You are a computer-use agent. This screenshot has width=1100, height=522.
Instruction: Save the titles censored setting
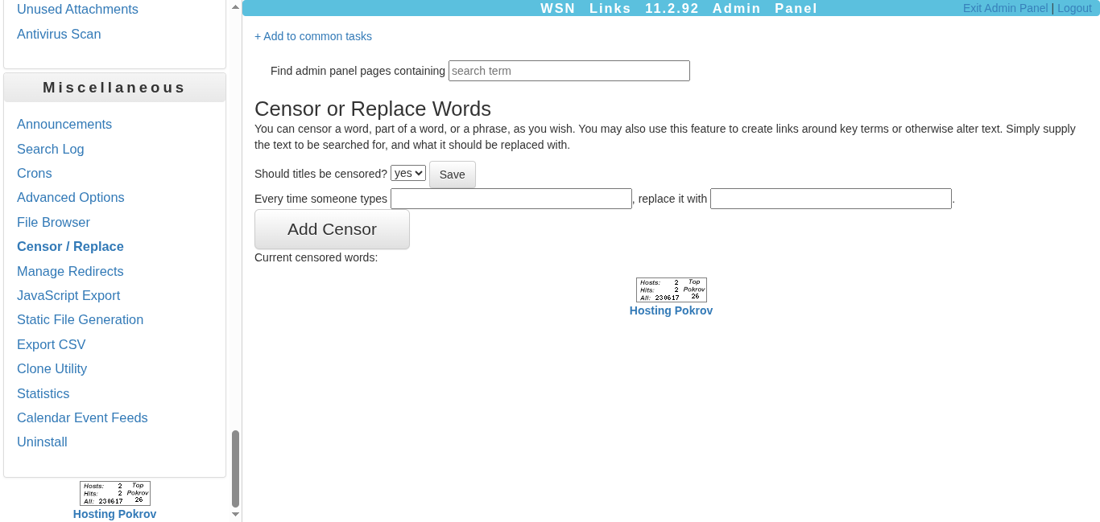click(x=452, y=175)
